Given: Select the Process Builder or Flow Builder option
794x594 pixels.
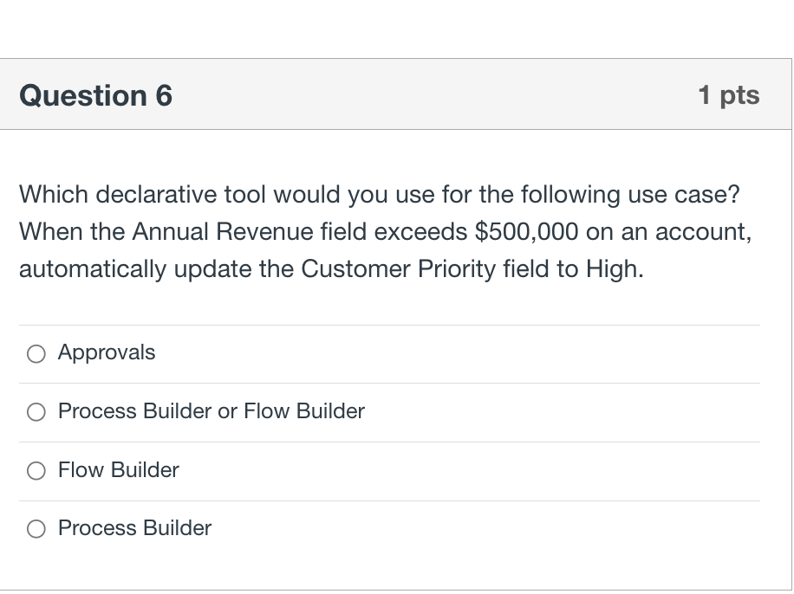Looking at the screenshot, I should (x=36, y=412).
